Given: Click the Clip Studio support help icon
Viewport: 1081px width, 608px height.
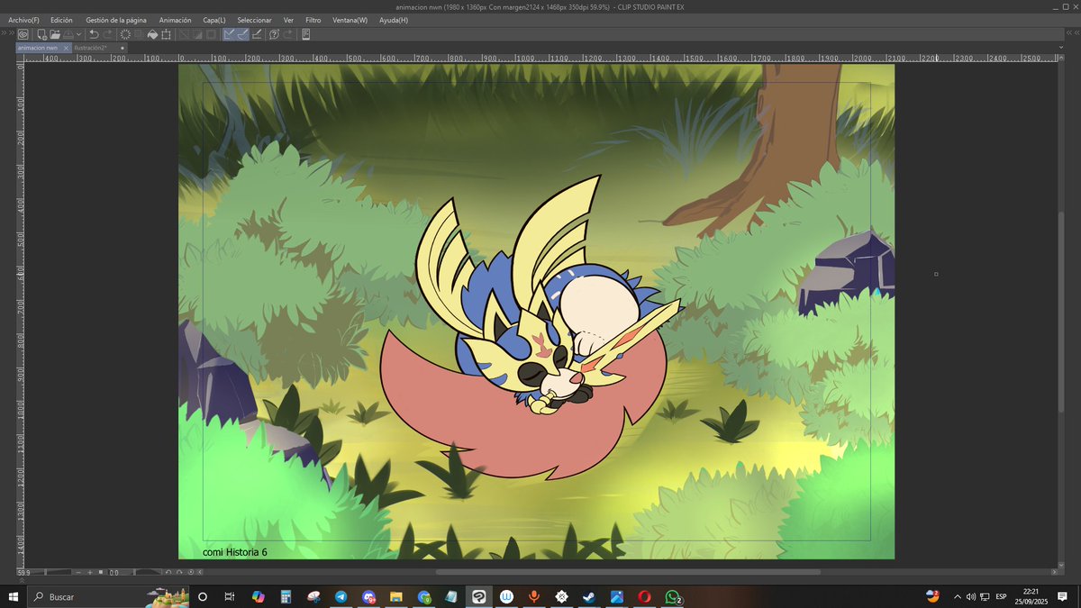Looking at the screenshot, I should tap(274, 34).
